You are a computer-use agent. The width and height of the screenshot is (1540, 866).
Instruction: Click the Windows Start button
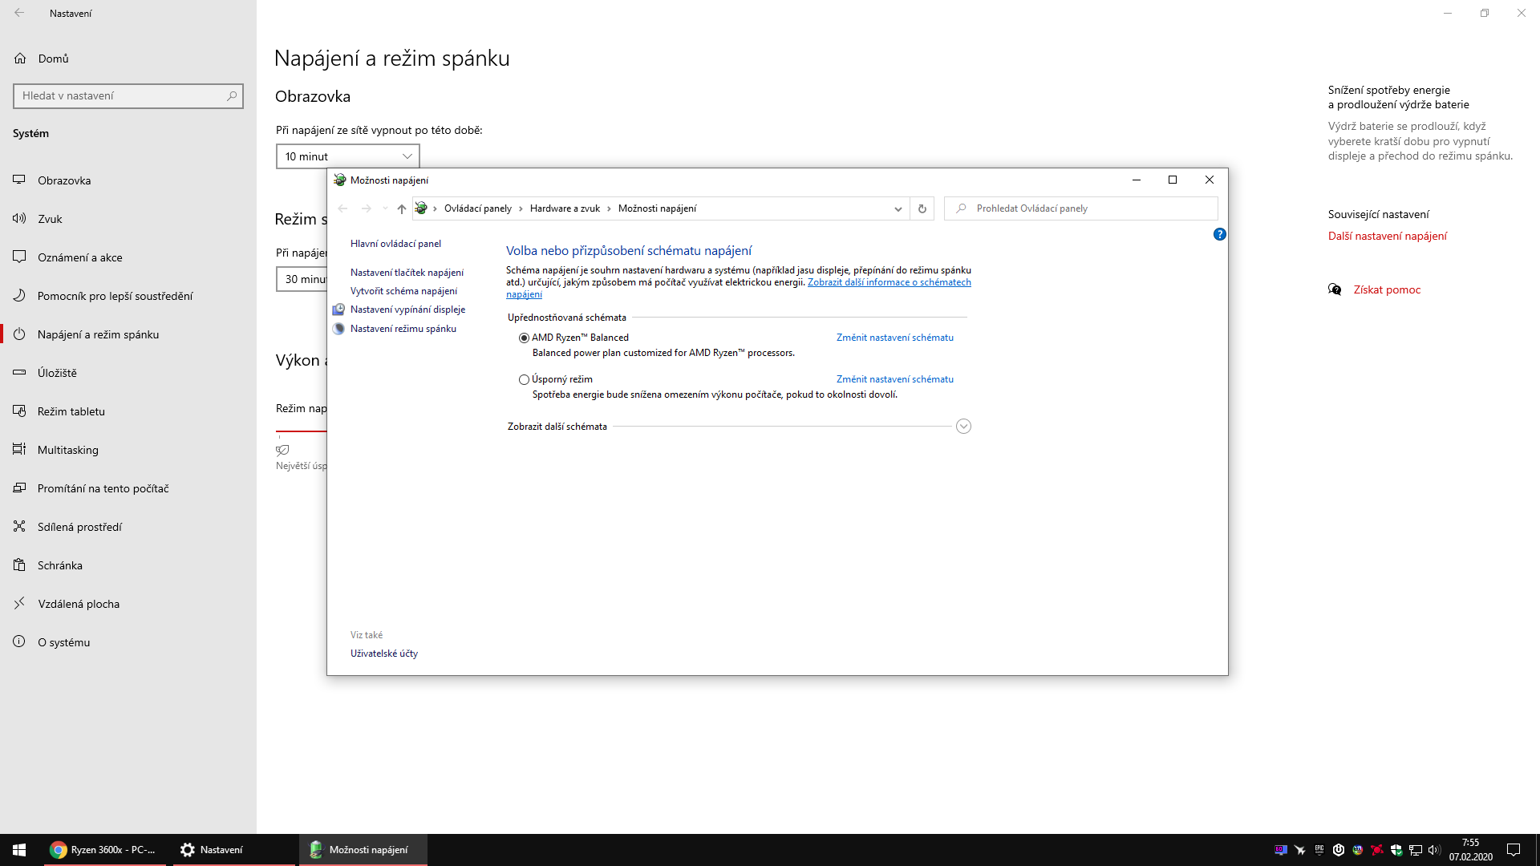tap(19, 850)
